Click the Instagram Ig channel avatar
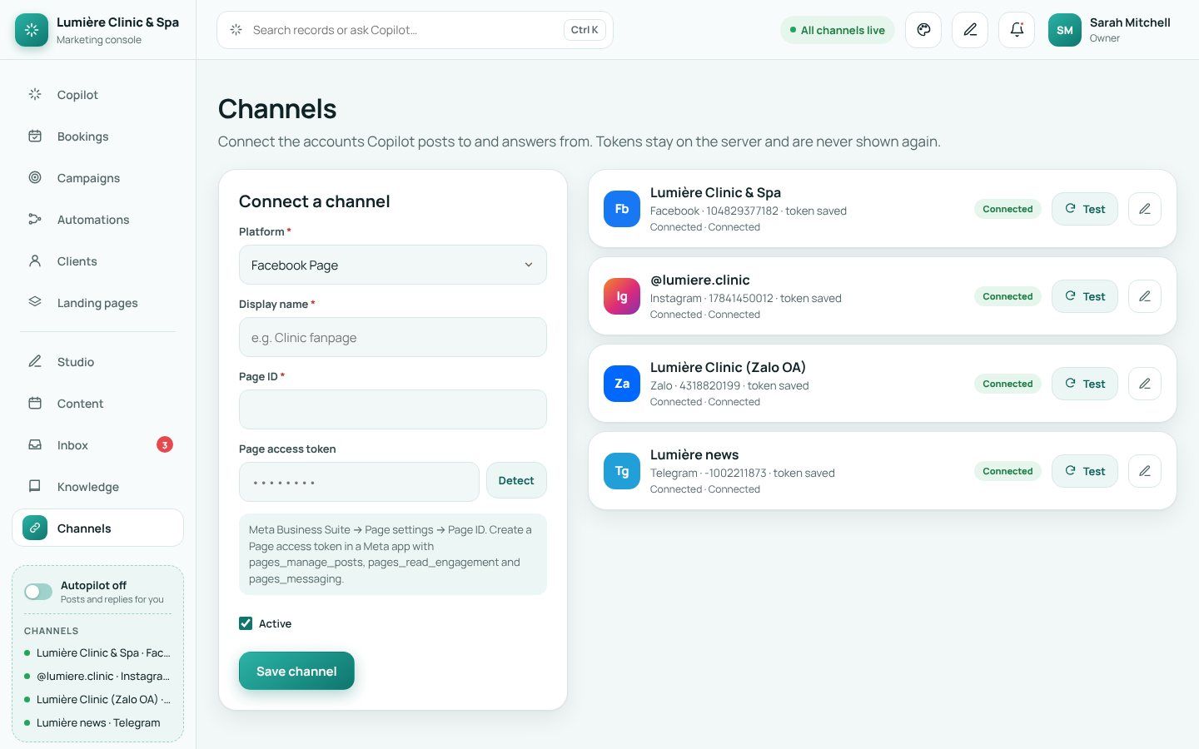 (622, 296)
